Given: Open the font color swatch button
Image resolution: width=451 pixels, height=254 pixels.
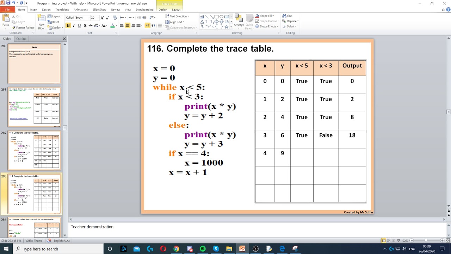Looking at the screenshot, I should (112, 25).
